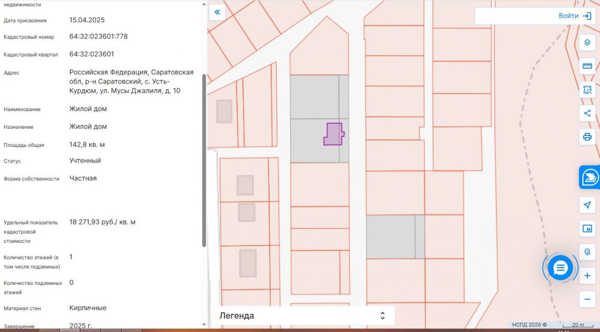The width and height of the screenshot is (600, 332).
Task: Click the map search pointer icon
Action: (587, 252)
